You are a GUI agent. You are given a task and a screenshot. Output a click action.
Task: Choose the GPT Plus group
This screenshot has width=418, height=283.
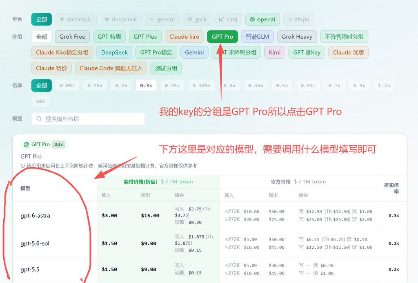point(145,37)
